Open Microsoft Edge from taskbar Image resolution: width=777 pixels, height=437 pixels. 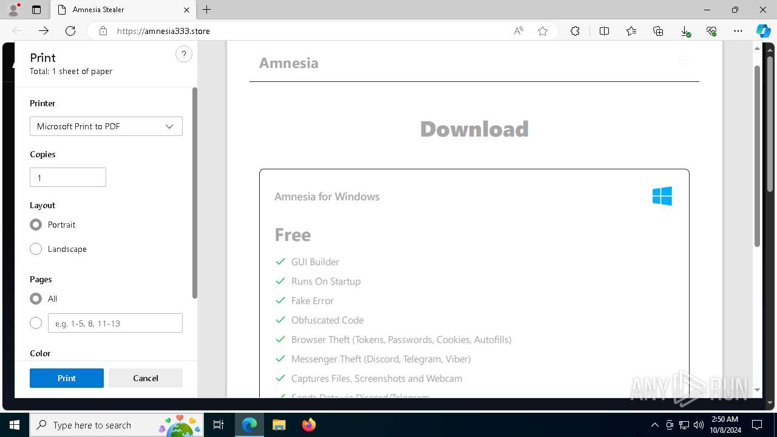(249, 425)
